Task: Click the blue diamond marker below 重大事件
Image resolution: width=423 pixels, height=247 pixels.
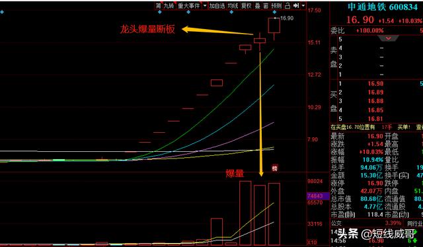Action: pyautogui.click(x=188, y=12)
